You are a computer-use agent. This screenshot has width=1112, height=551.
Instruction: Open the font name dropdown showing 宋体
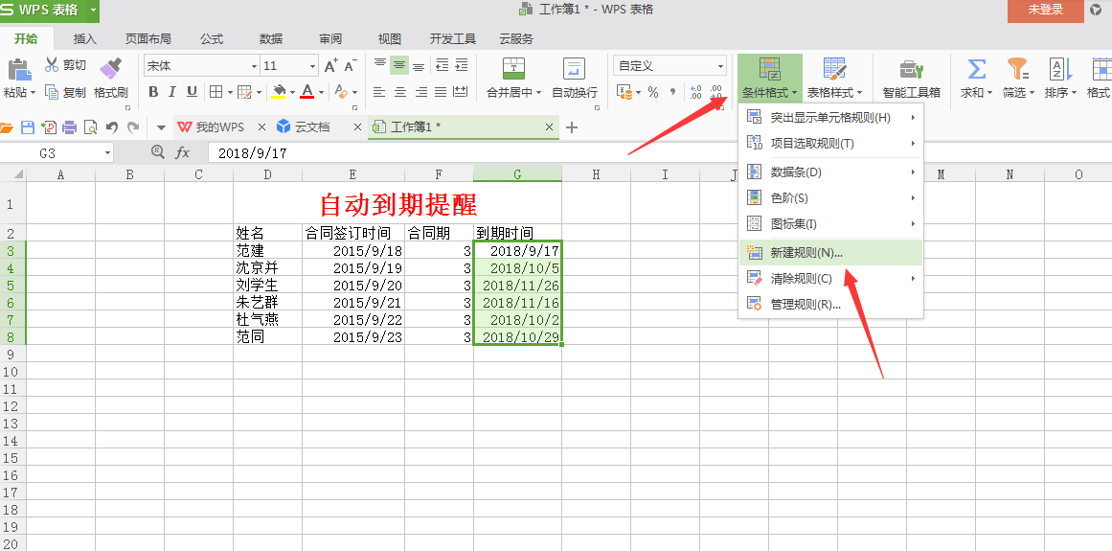255,67
